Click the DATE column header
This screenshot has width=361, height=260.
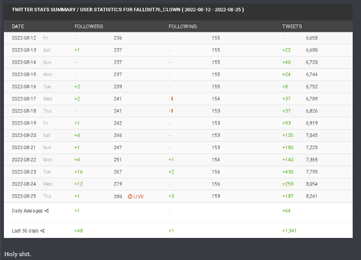pos(18,26)
